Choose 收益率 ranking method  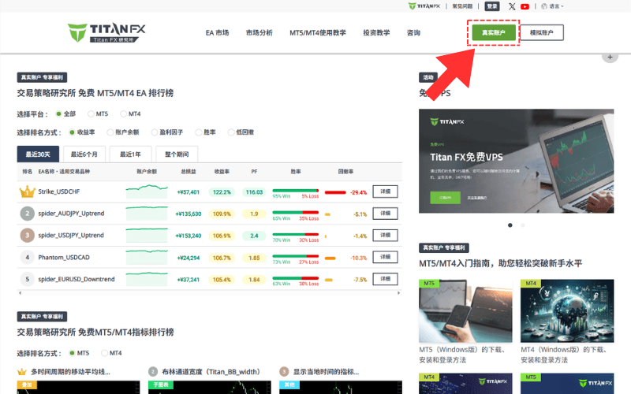[72, 132]
